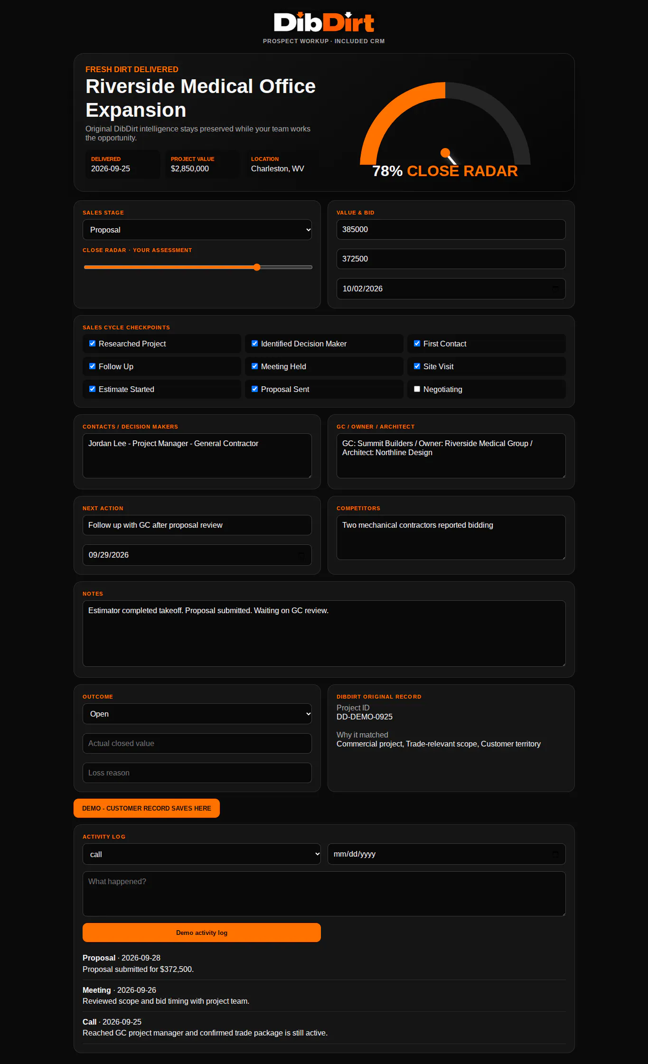Focus the value field containing 385000
Image resolution: width=648 pixels, height=1064 pixels.
(451, 230)
